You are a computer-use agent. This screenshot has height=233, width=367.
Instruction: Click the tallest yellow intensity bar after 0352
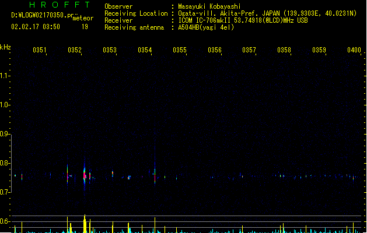click(85, 224)
